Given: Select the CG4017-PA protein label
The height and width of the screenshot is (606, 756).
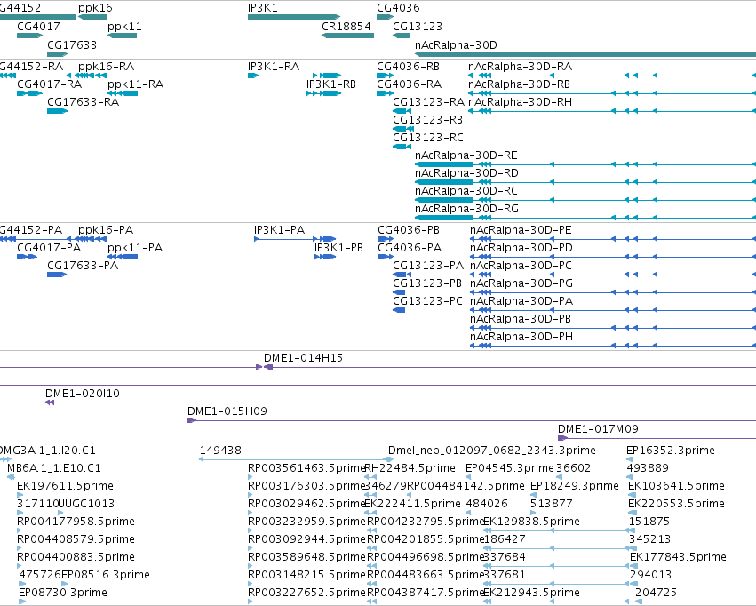Looking at the screenshot, I should click(49, 248).
